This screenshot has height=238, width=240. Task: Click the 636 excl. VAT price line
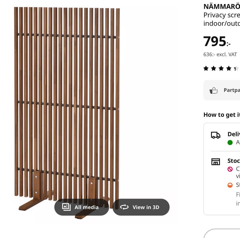[220, 54]
